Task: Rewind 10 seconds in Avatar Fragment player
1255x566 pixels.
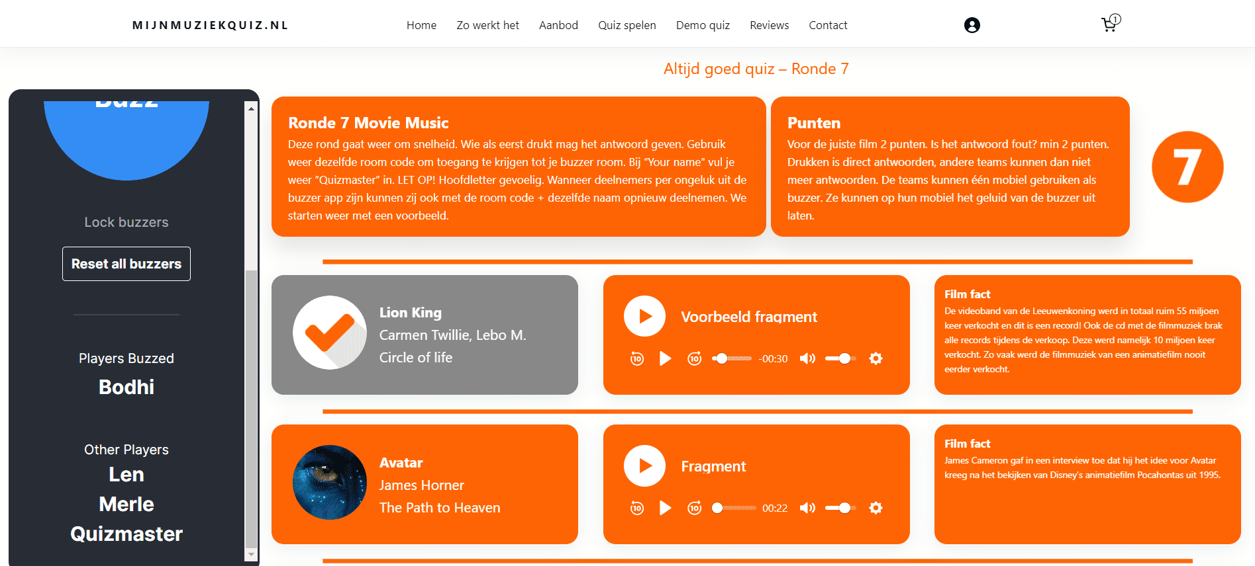Action: (637, 508)
